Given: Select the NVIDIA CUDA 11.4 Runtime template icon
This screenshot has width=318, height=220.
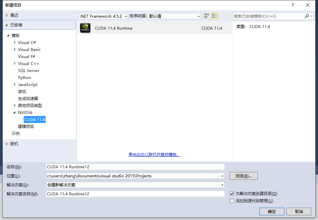Looking at the screenshot, I should click(85, 28).
